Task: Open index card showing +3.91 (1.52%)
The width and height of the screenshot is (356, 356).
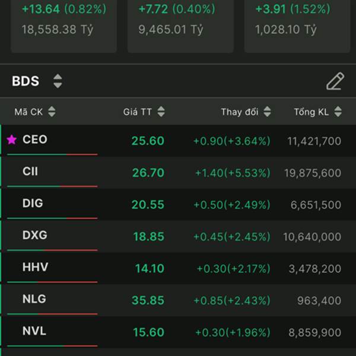Action: coord(297,21)
